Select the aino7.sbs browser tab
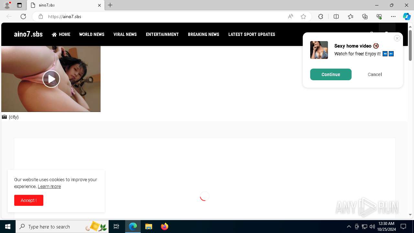Viewport: 414px width, 233px height. (66, 5)
